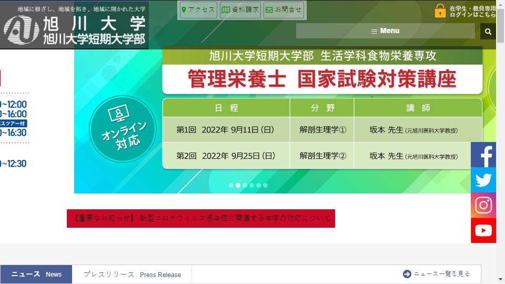This screenshot has width=505, height=284.
Task: Click the 旭川大学短期大学部 site title text
Action: coord(94,39)
